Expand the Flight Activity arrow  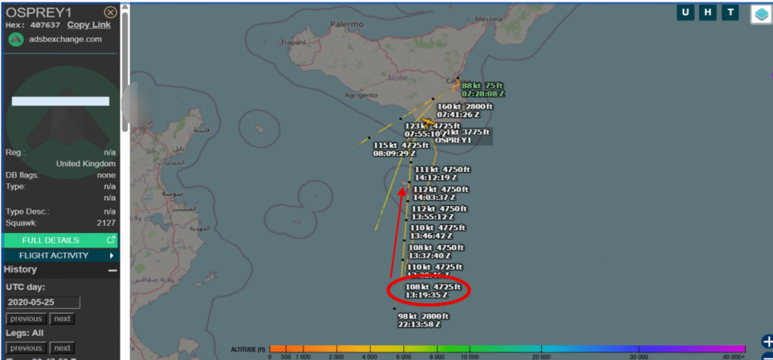click(x=112, y=255)
